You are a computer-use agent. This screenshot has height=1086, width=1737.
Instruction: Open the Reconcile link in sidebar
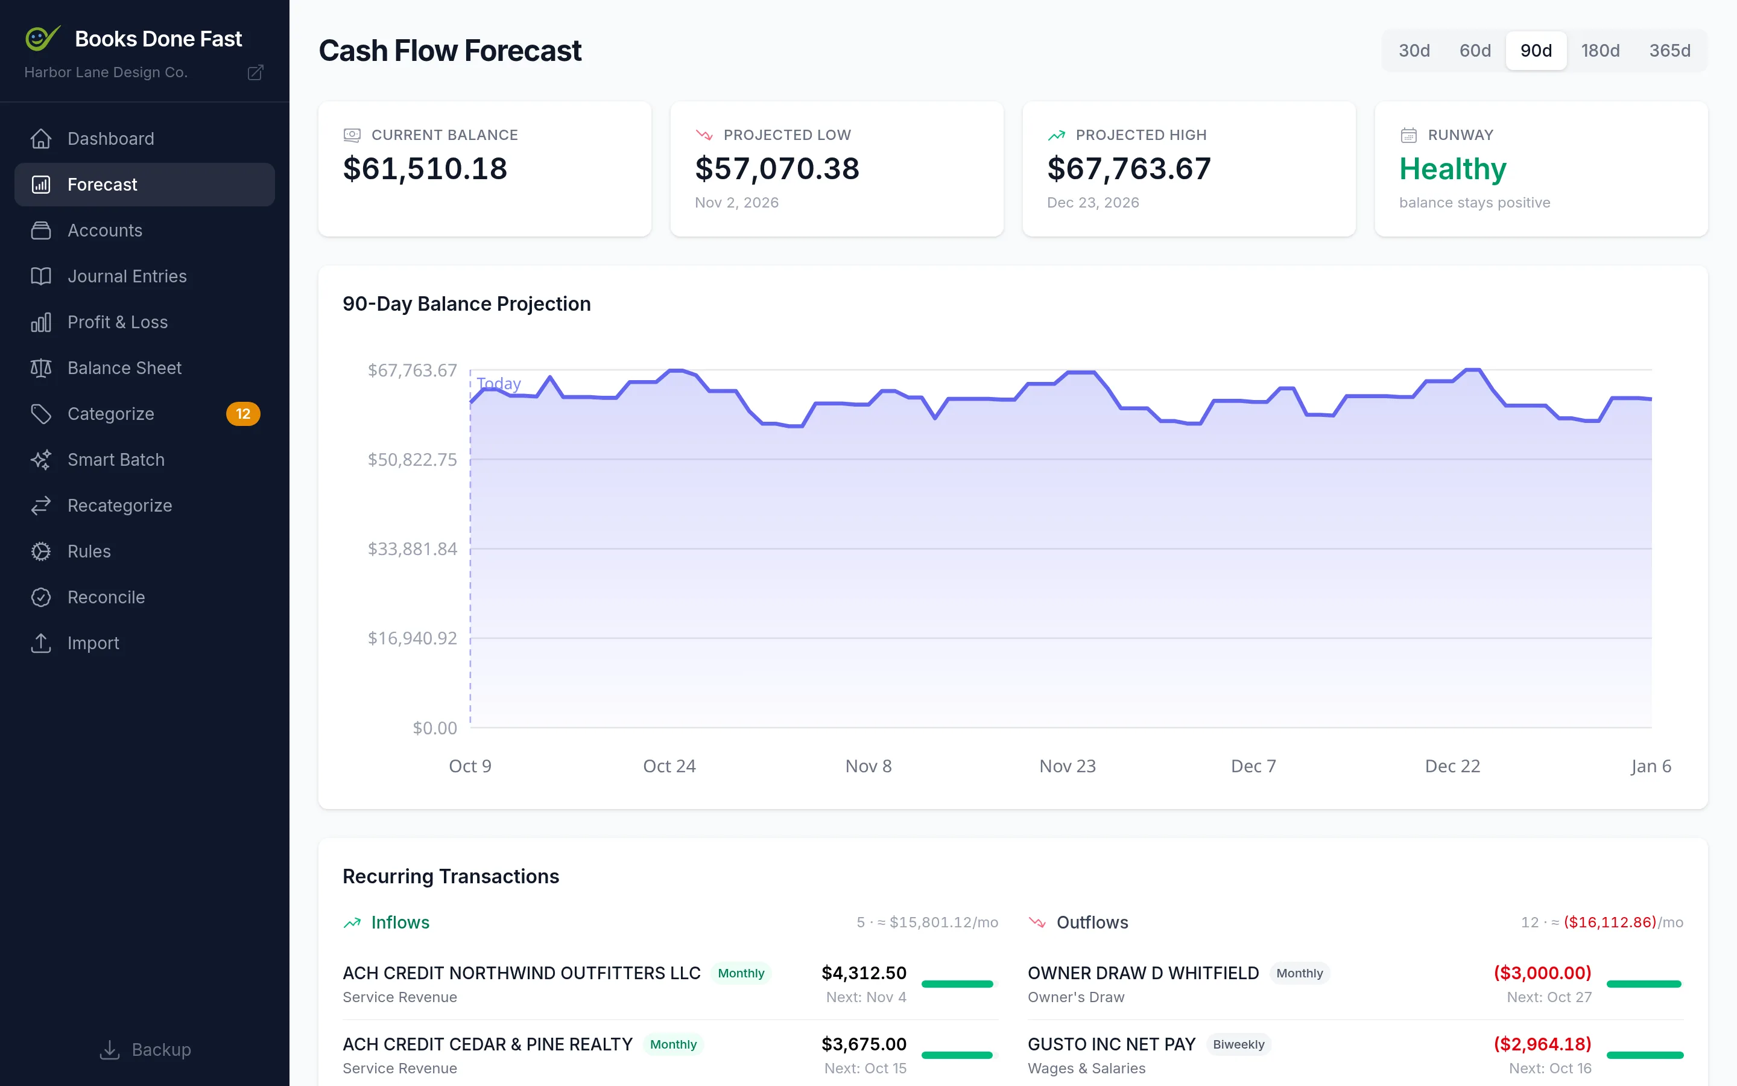tap(144, 597)
